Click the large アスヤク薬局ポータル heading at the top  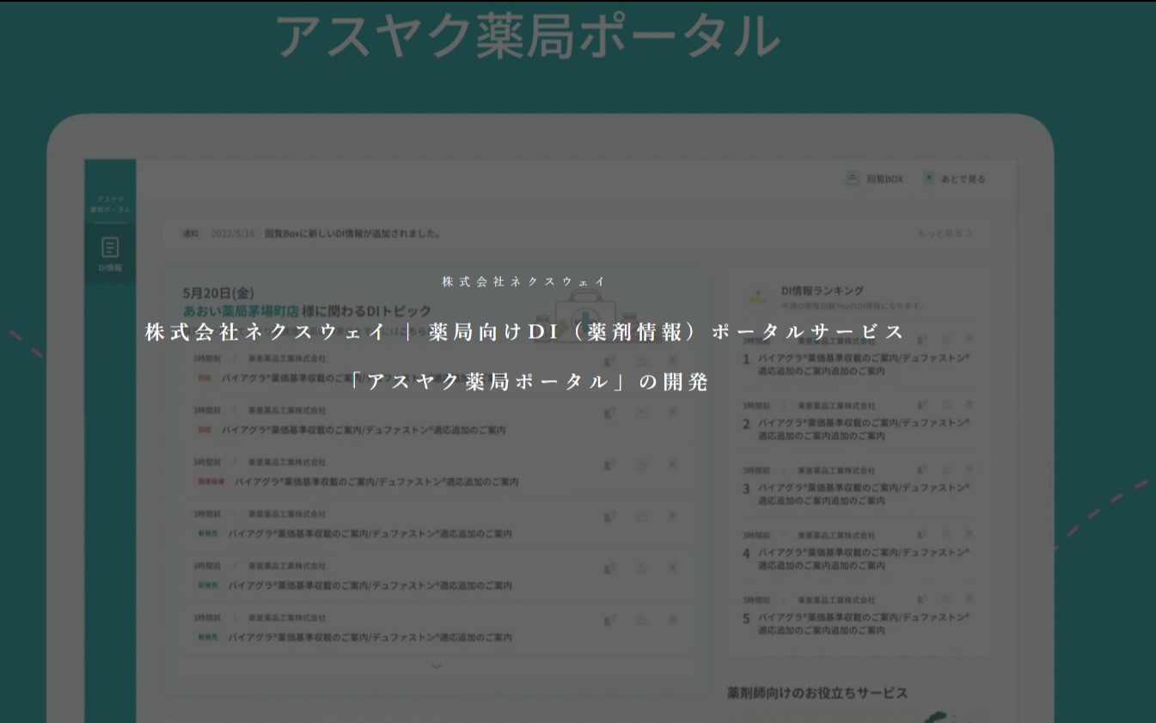click(x=529, y=36)
